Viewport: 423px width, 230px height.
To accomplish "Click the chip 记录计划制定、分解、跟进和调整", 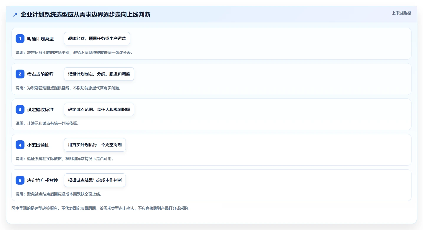I will 99,74.
